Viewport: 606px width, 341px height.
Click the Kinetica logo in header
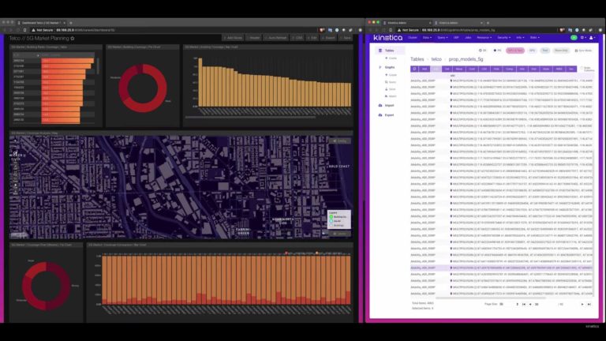389,37
